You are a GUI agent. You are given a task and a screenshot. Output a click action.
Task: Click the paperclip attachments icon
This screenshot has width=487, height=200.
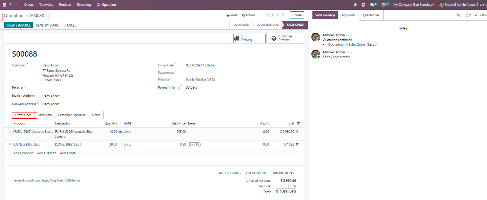458,15
